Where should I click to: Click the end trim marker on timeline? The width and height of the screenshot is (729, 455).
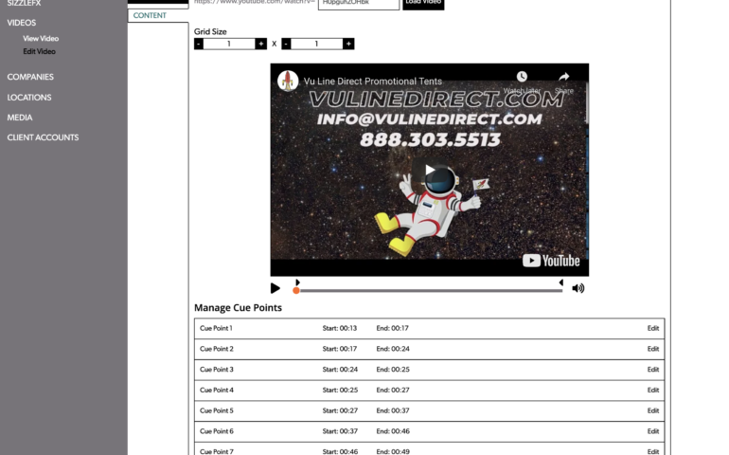(561, 282)
